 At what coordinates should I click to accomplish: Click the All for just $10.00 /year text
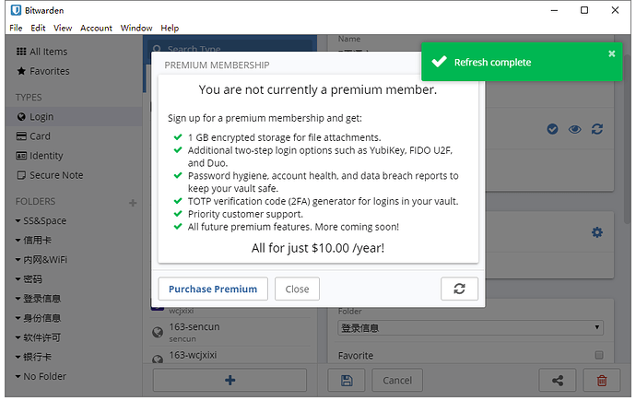tap(318, 248)
